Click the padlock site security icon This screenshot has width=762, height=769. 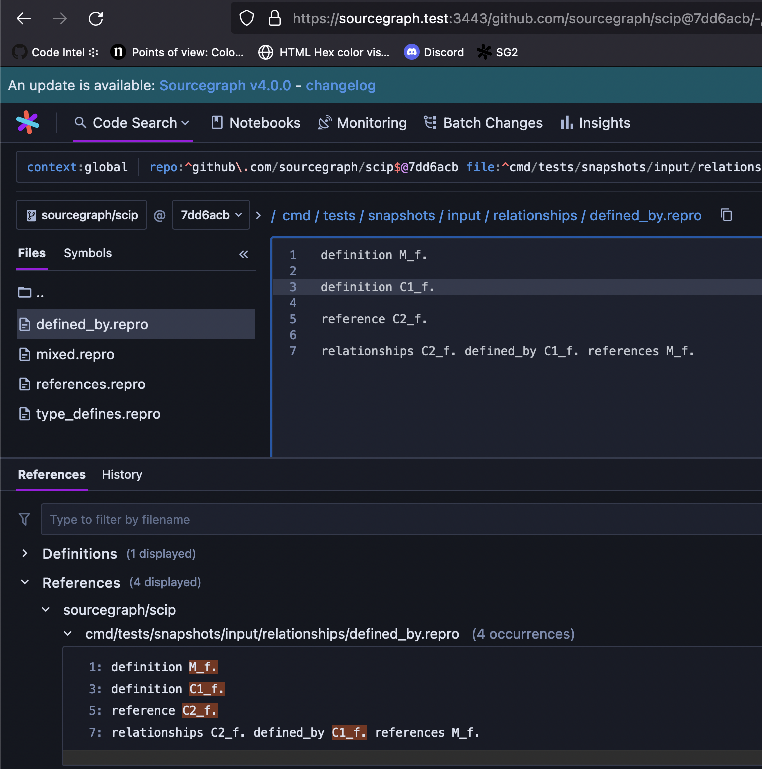click(x=274, y=18)
